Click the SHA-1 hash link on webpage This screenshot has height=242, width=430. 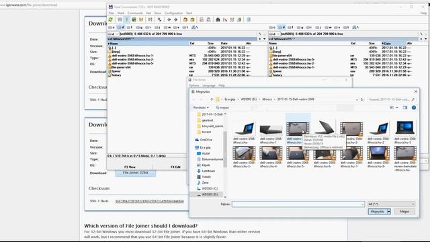149,201
